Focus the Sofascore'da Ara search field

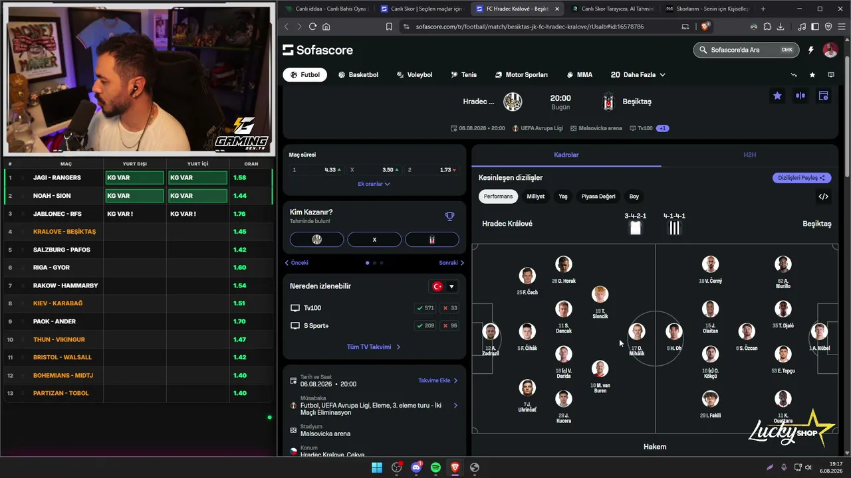[746, 50]
